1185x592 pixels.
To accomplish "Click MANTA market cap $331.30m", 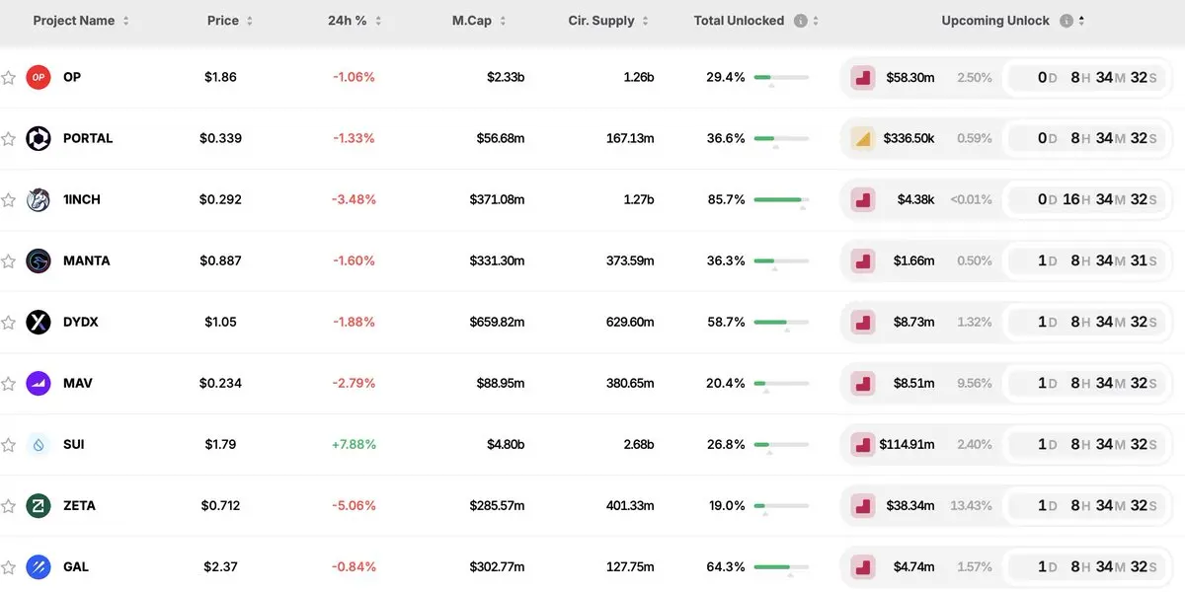I will 498,260.
